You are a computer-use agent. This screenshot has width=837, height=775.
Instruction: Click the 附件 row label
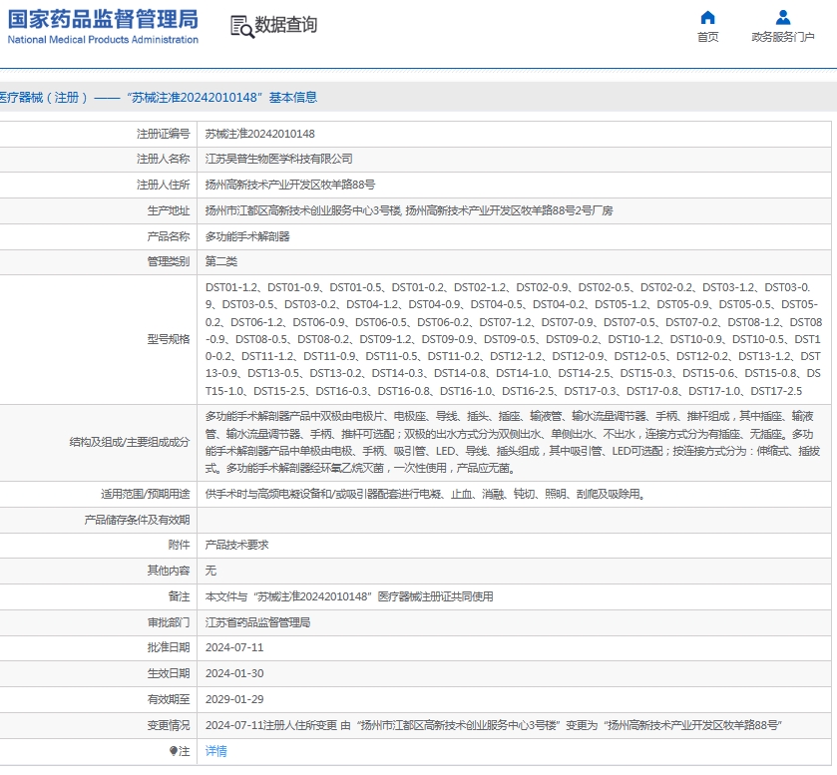click(x=179, y=545)
